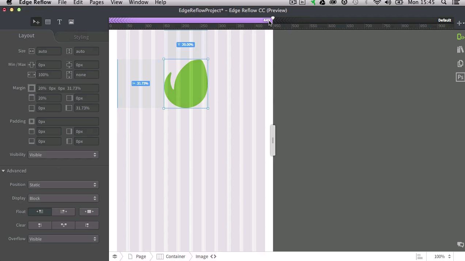Click the margin-left icon beside 31.73%
The width and height of the screenshot is (465, 261).
(69, 108)
